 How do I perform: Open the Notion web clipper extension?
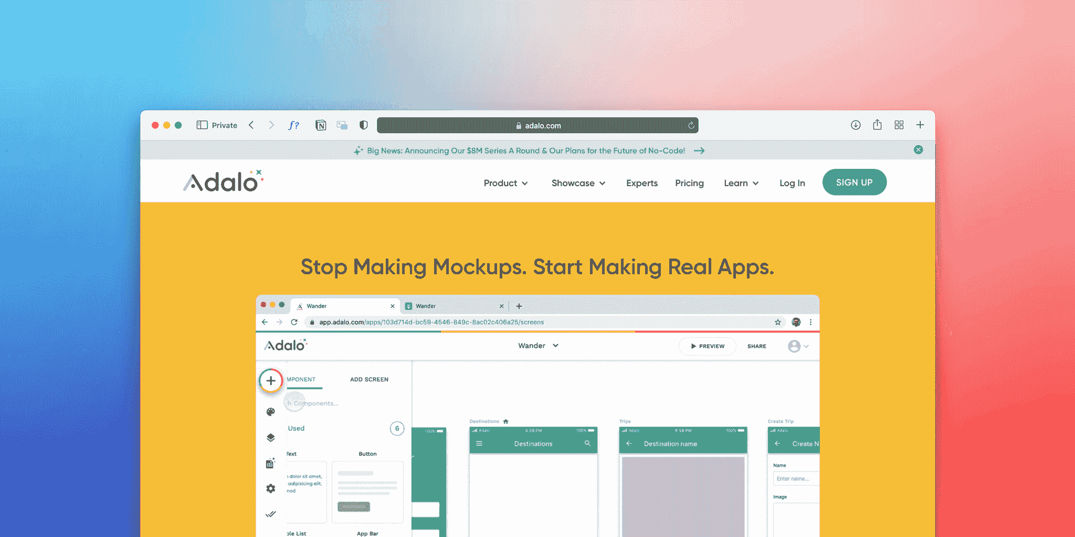pyautogui.click(x=321, y=125)
